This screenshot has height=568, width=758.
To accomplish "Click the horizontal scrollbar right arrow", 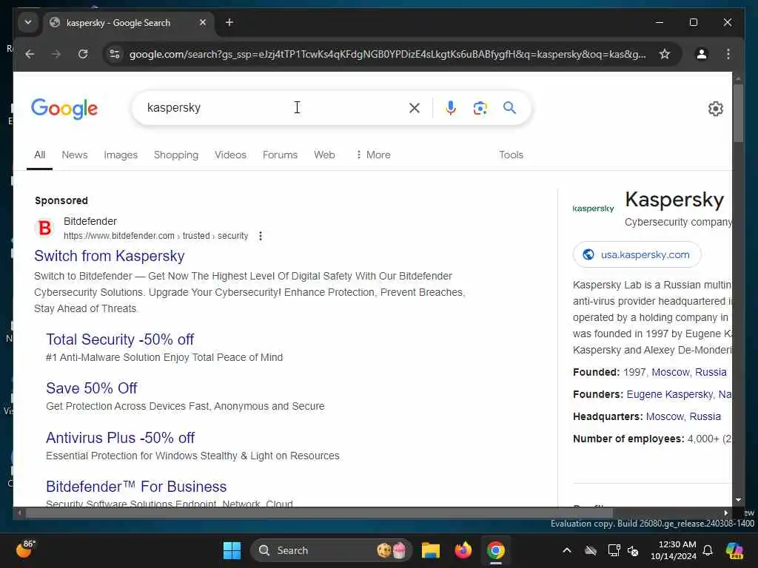I will pos(725,513).
